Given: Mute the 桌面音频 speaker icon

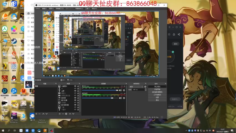Looking at the screenshot, I should click(120, 98).
